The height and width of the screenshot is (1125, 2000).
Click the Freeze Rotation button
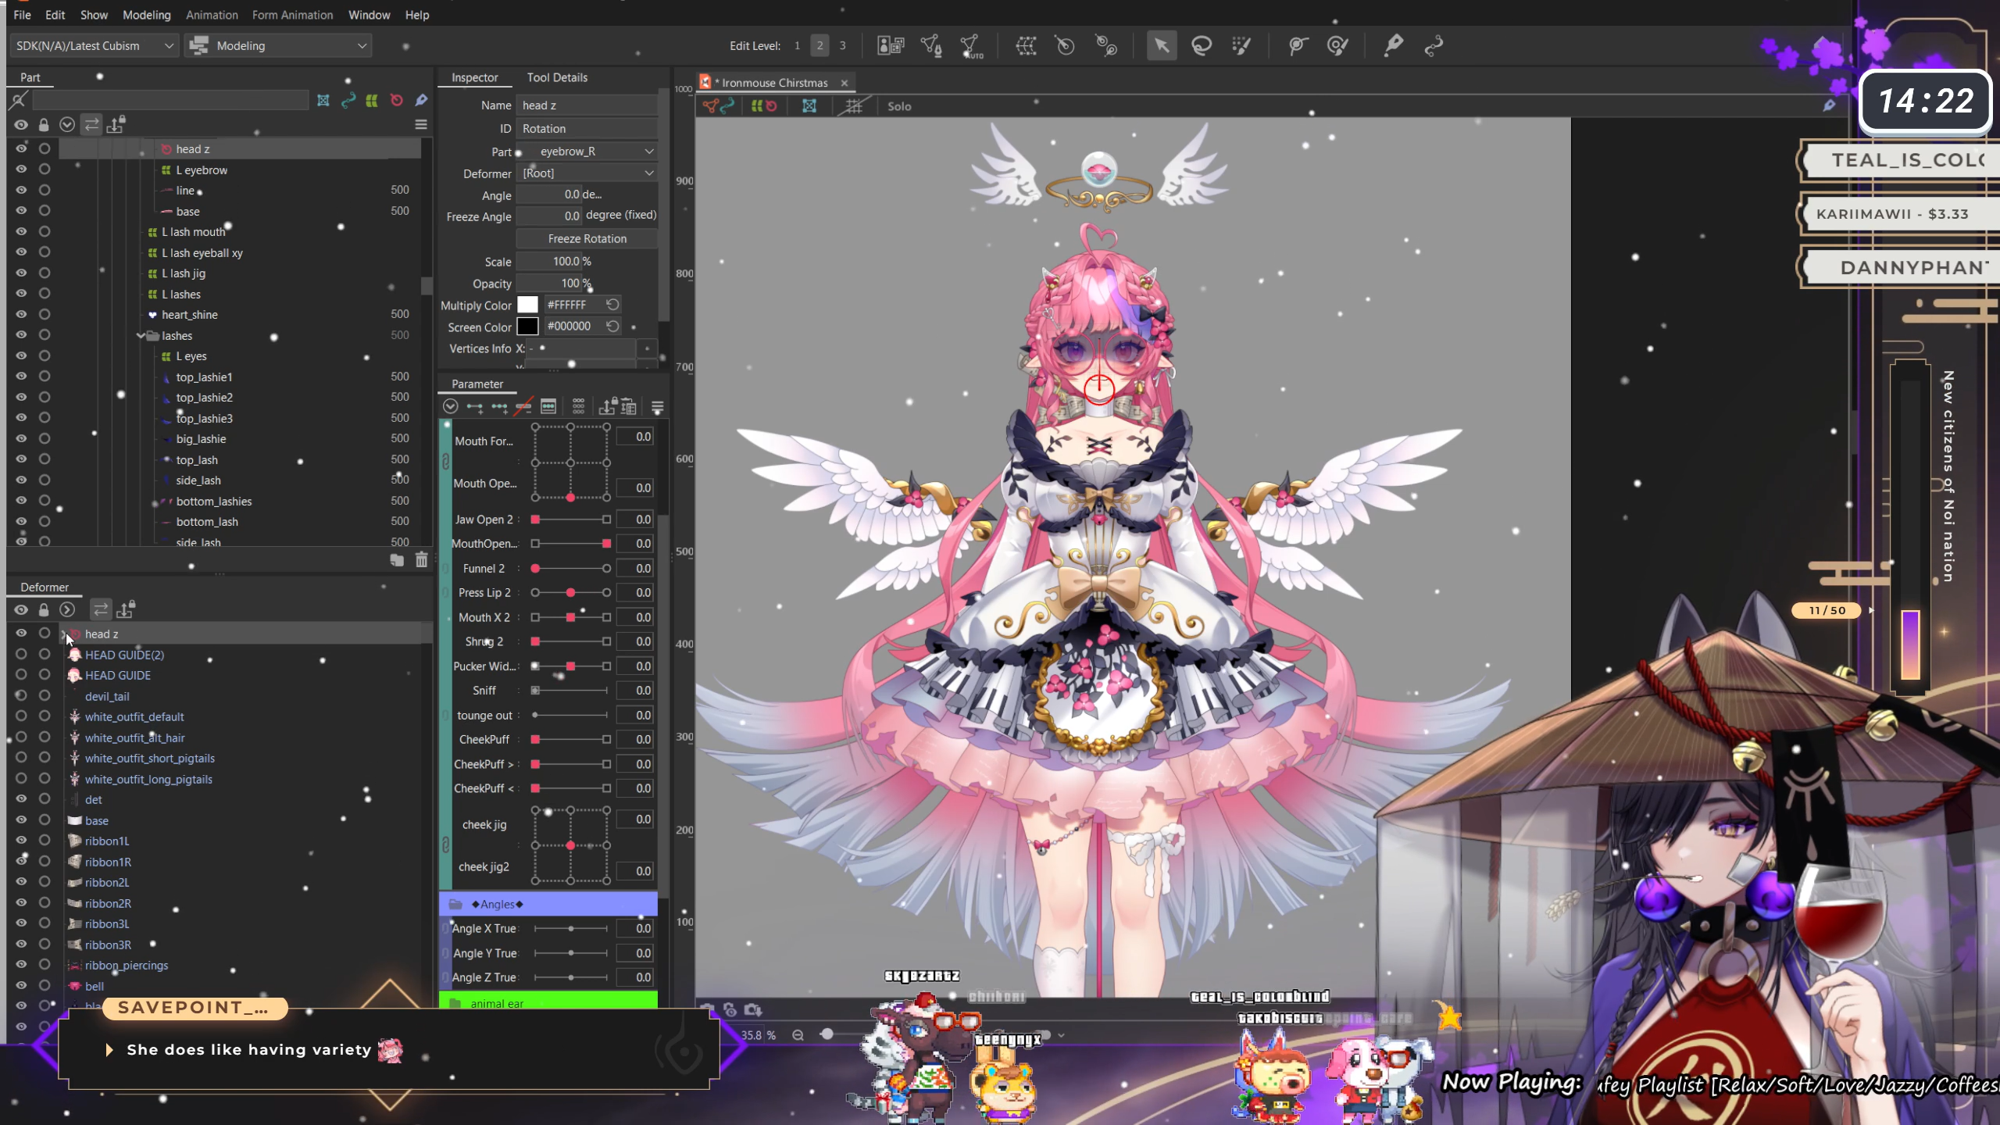(x=587, y=238)
